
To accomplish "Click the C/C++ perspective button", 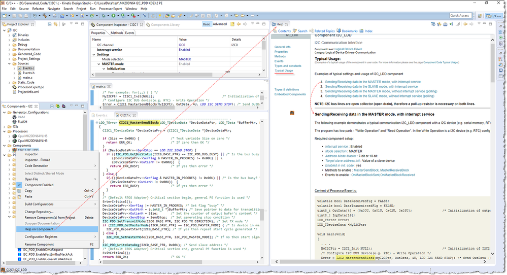I will tap(494, 16).
